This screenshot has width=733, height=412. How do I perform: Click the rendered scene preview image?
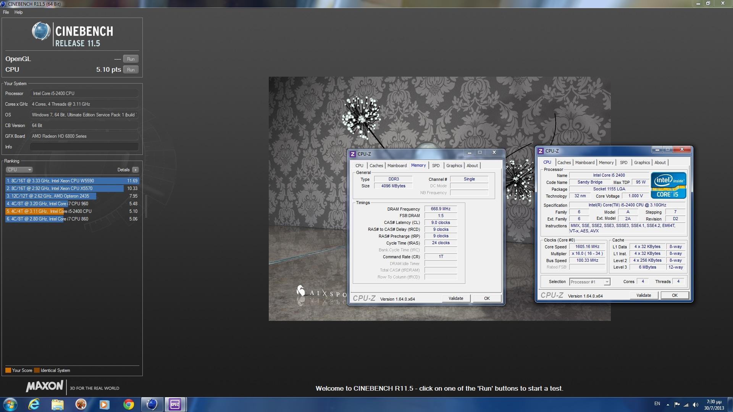(x=439, y=199)
